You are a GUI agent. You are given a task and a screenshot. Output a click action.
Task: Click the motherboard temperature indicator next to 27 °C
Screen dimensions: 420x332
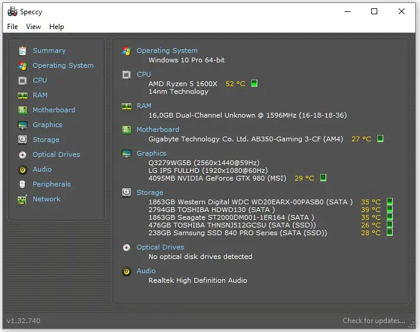(x=380, y=138)
